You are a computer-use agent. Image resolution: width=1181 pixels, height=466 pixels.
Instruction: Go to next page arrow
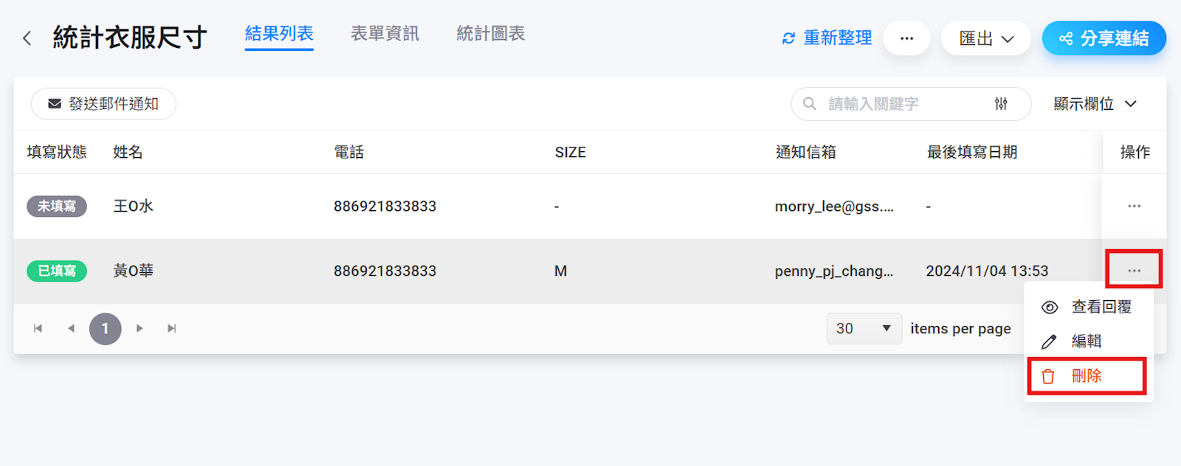(140, 329)
